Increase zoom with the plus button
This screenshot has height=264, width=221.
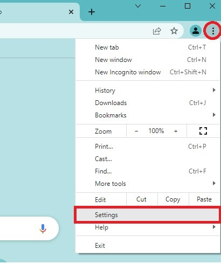coord(176,131)
